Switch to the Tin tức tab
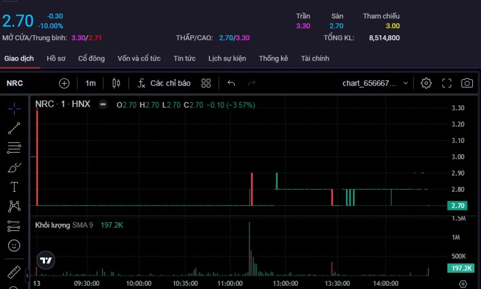Image resolution: width=481 pixels, height=289 pixels. pos(184,58)
